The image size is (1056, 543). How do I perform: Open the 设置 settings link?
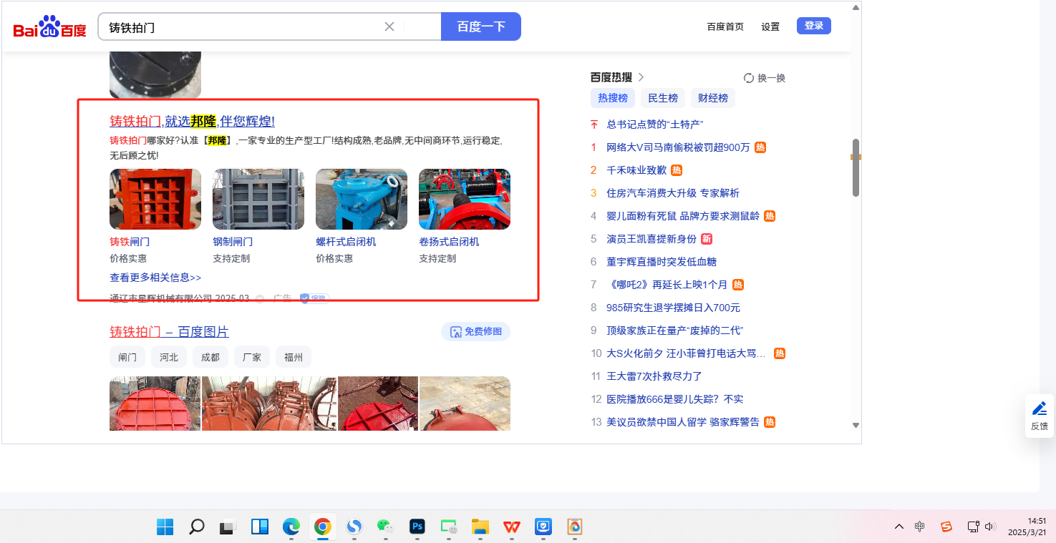(x=770, y=26)
